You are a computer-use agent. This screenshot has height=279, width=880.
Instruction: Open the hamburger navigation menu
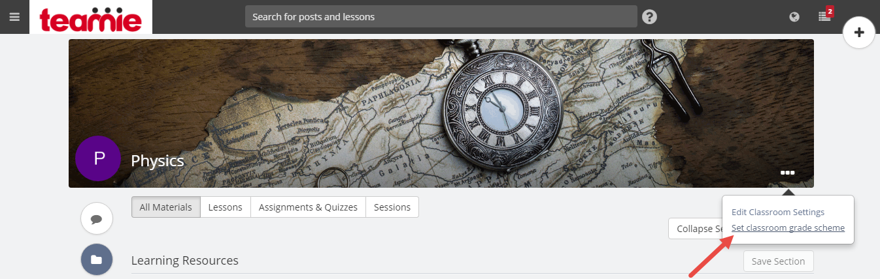pyautogui.click(x=14, y=16)
